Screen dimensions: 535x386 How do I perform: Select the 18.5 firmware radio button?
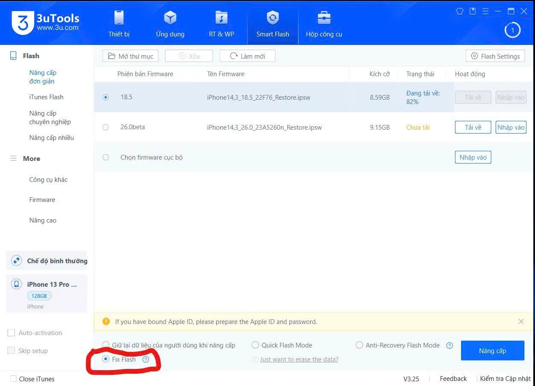click(x=106, y=97)
